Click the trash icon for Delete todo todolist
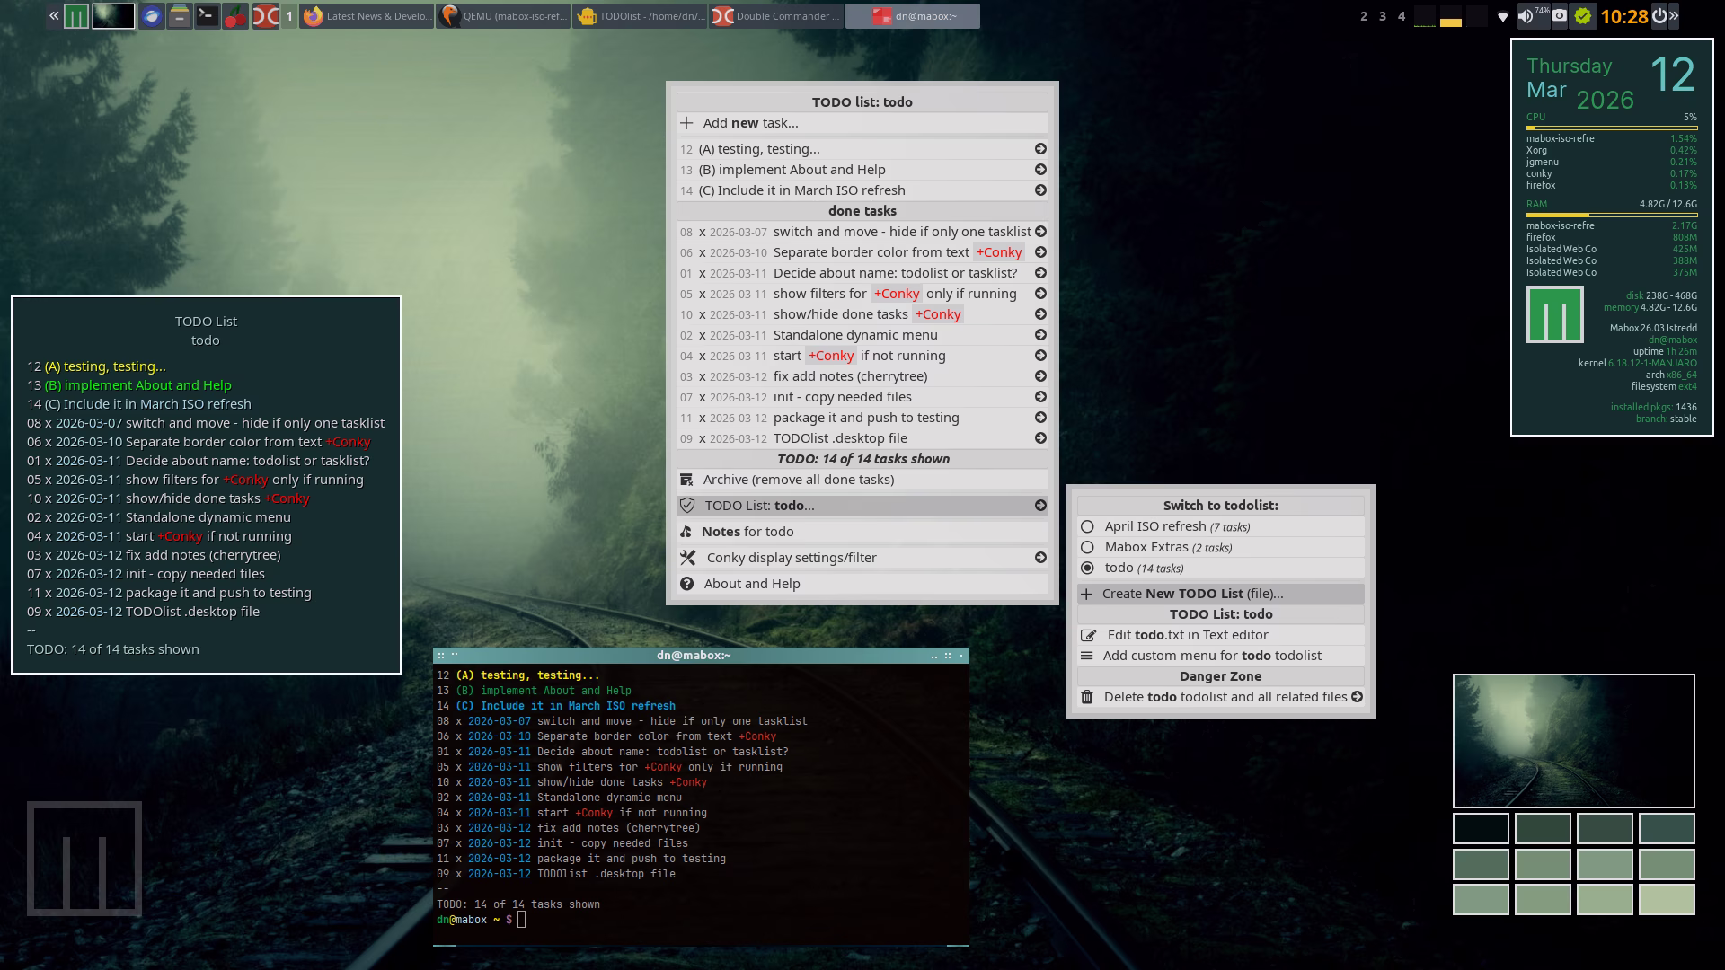The image size is (1725, 970). [x=1087, y=697]
